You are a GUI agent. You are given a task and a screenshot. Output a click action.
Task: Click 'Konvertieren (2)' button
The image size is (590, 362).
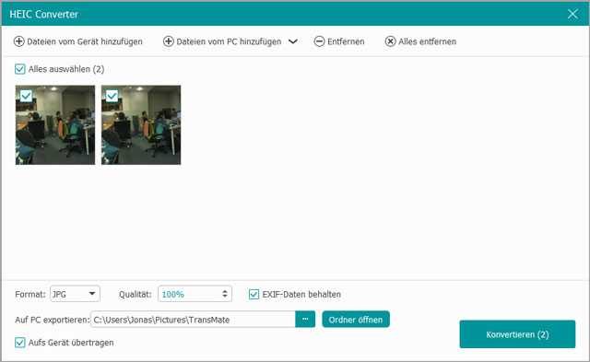pos(517,334)
